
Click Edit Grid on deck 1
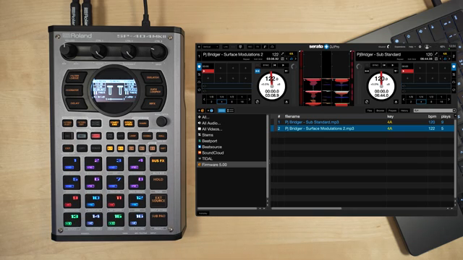pyautogui.click(x=258, y=59)
